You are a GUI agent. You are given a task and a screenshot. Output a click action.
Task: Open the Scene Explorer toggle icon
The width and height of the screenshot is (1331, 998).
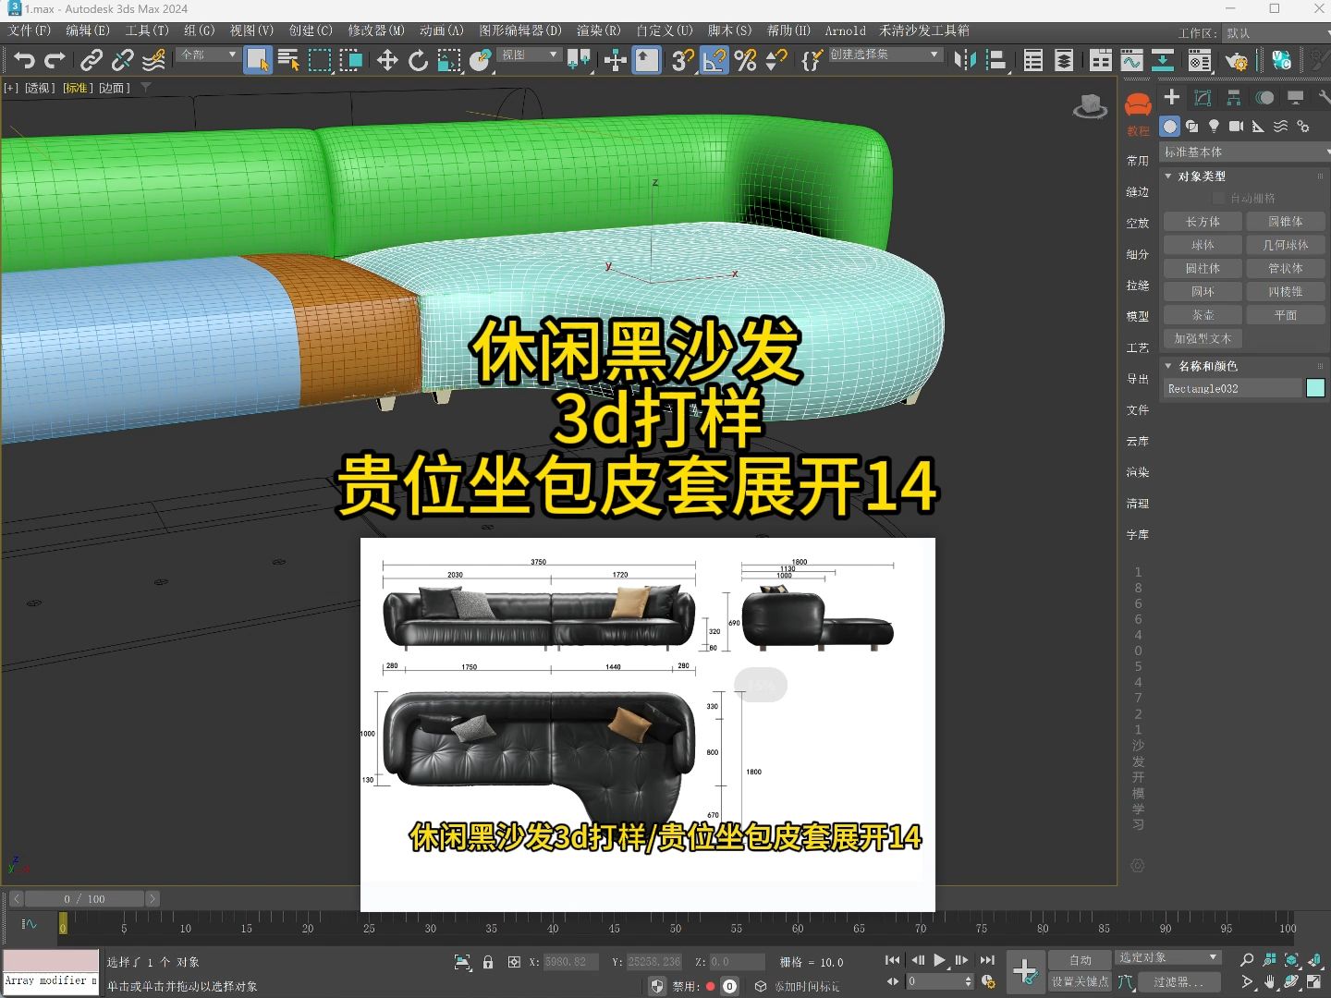click(1033, 61)
